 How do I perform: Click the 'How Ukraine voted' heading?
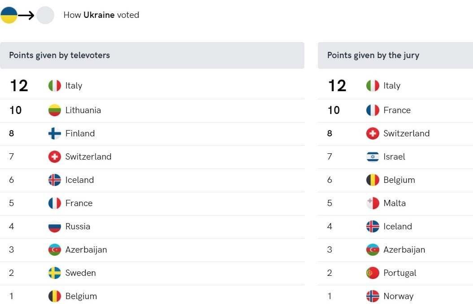(101, 15)
